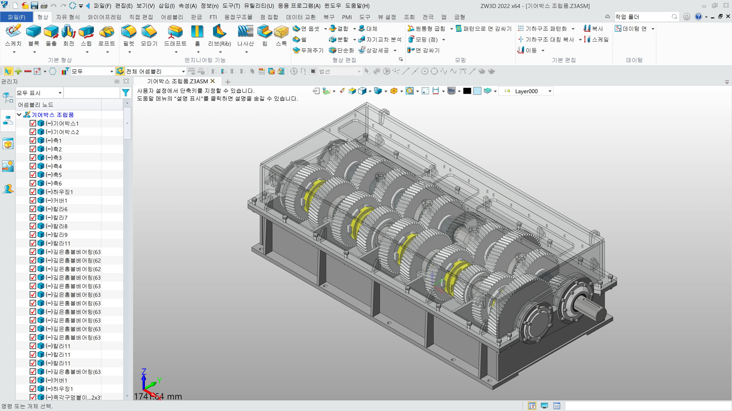This screenshot has width=732, height=411.
Task: Expand the 이동 (Move) dropdown arrow
Action: click(x=543, y=51)
